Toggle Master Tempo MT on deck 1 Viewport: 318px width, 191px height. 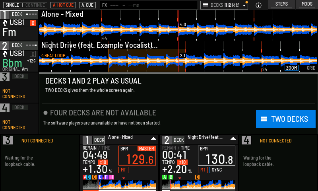coord(123,170)
